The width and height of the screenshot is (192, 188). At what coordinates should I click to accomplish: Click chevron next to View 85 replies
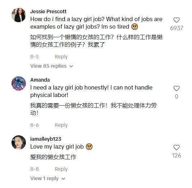point(71,66)
